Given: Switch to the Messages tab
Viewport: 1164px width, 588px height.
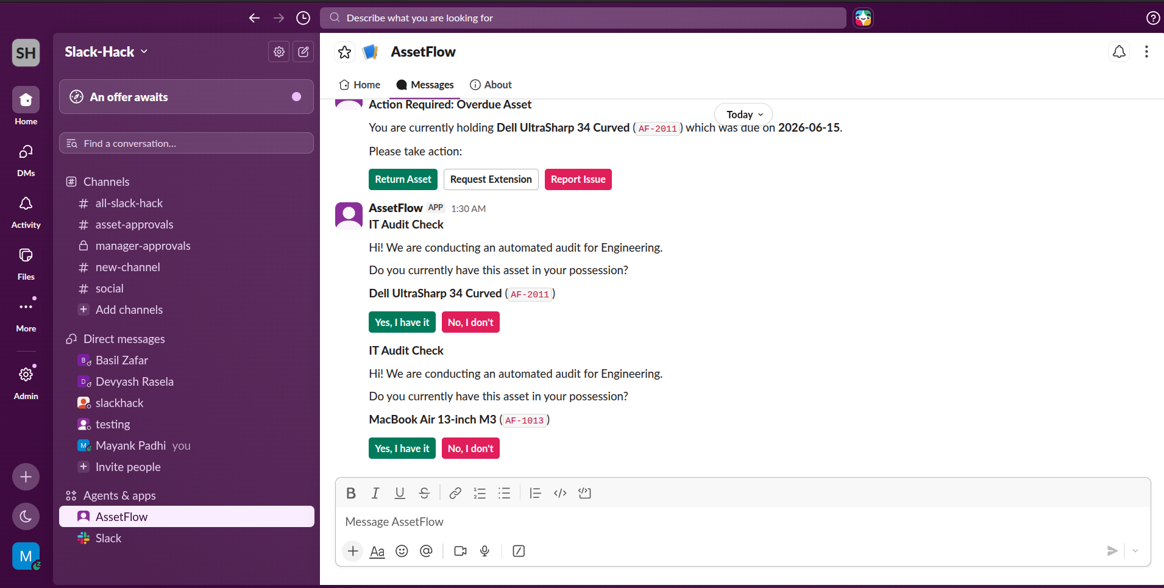Looking at the screenshot, I should (425, 85).
